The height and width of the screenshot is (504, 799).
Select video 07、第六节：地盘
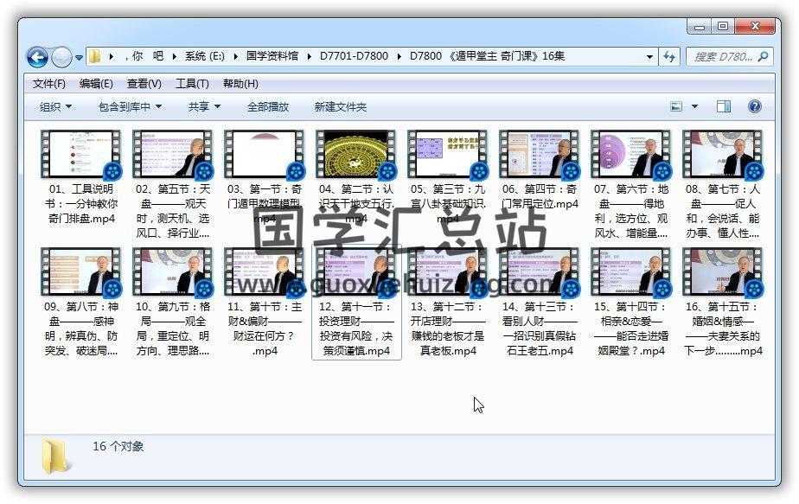tap(631, 184)
